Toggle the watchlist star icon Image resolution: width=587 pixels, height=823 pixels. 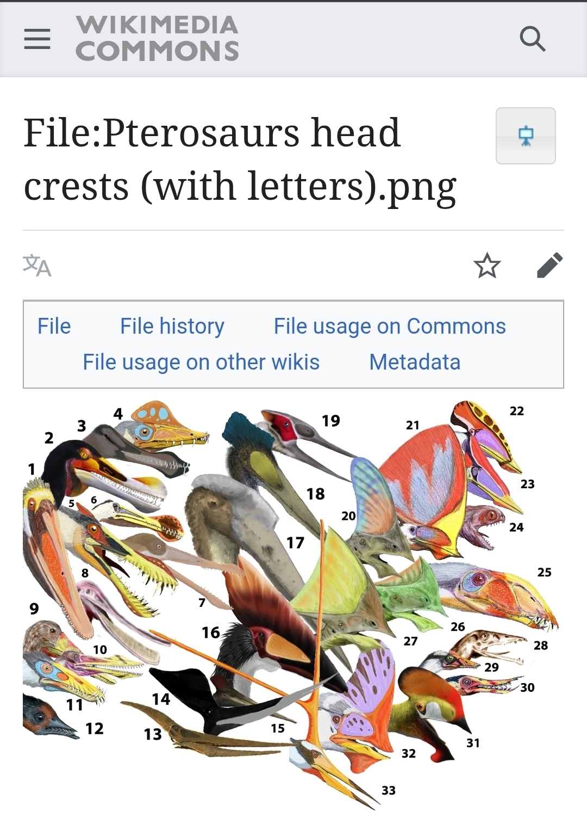pyautogui.click(x=486, y=266)
